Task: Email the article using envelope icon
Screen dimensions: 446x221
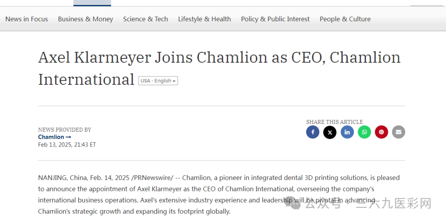Action: click(399, 132)
